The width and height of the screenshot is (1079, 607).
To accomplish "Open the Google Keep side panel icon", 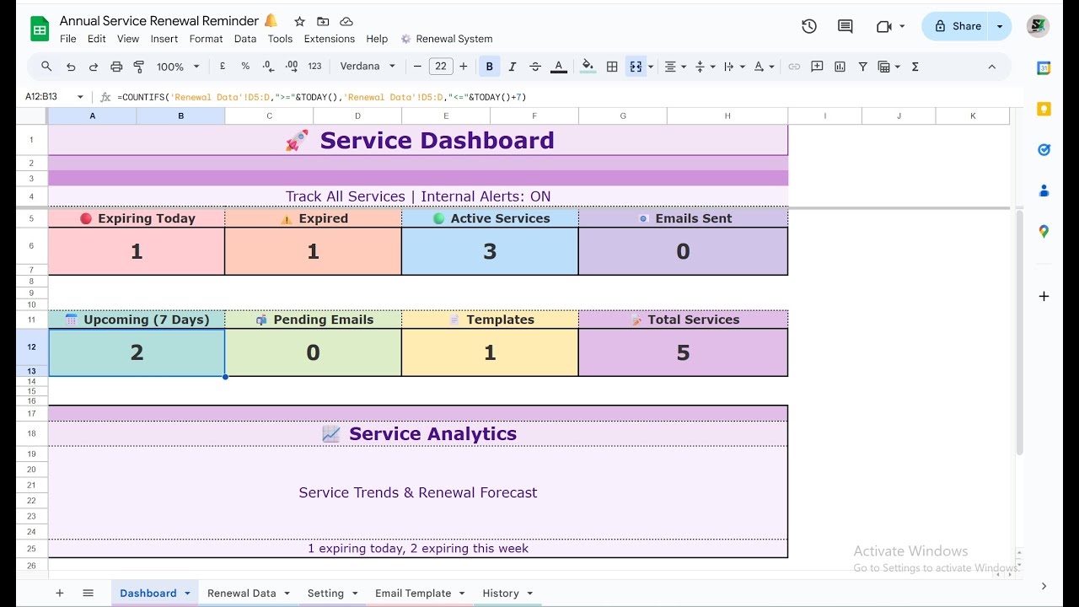I will click(1044, 109).
